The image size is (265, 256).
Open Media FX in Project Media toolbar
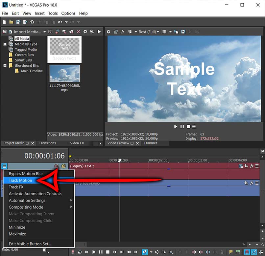click(x=92, y=32)
